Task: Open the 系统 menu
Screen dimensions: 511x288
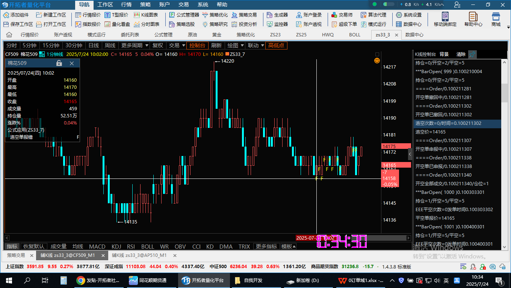Action: 203,4
